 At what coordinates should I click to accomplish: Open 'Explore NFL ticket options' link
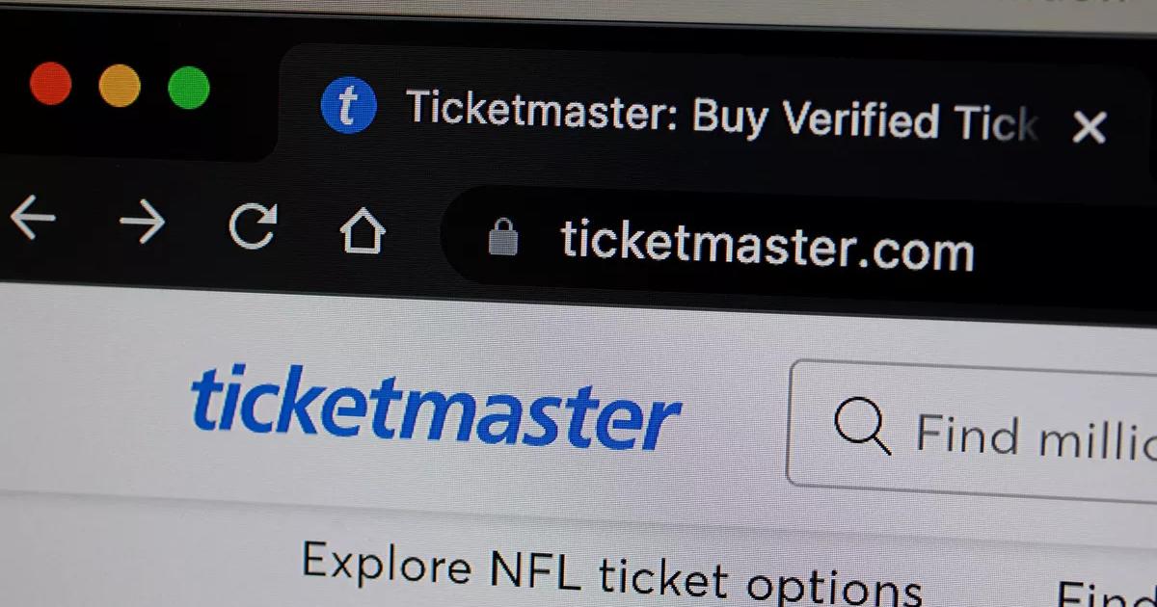point(612,572)
